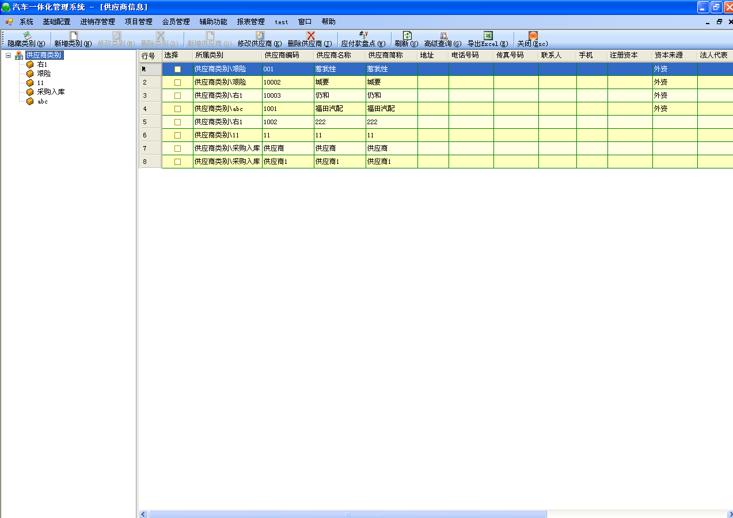The width and height of the screenshot is (733, 518).
Task: Tick the checkbox for 供应商1 row
Action: (177, 162)
